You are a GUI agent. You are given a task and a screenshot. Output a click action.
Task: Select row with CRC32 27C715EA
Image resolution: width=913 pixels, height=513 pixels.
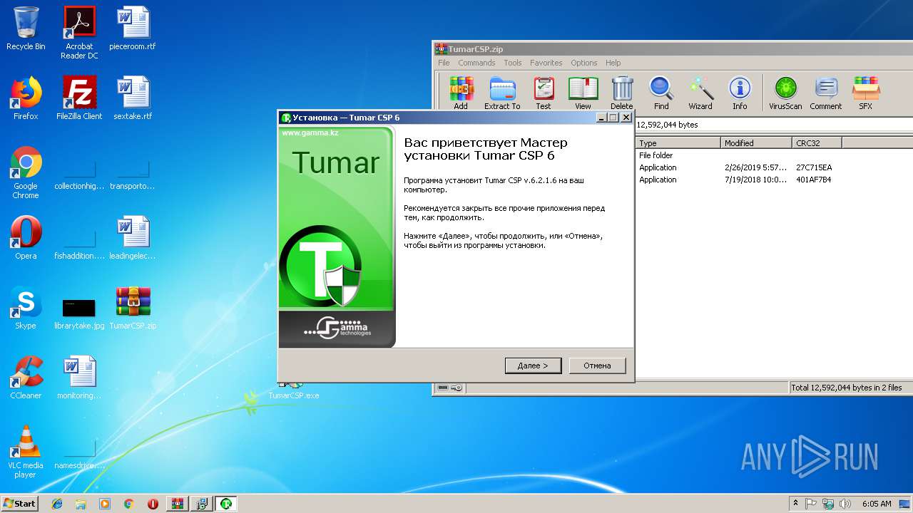coord(774,167)
